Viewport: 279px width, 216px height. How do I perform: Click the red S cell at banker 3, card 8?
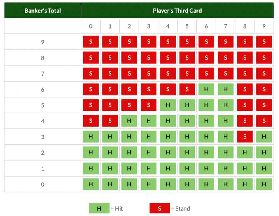click(245, 137)
